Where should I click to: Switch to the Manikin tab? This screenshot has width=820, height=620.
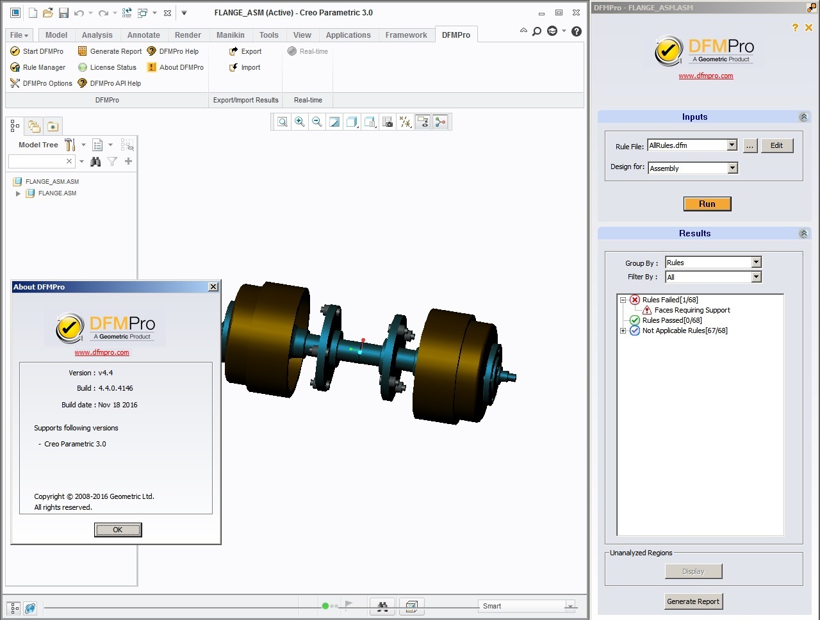coord(230,35)
